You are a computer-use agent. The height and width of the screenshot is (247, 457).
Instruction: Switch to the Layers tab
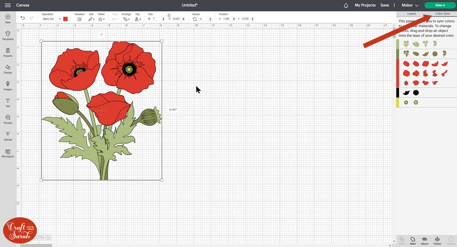pos(412,14)
